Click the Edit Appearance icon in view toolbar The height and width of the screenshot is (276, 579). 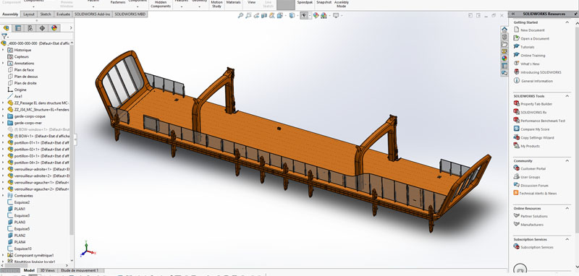(316, 15)
